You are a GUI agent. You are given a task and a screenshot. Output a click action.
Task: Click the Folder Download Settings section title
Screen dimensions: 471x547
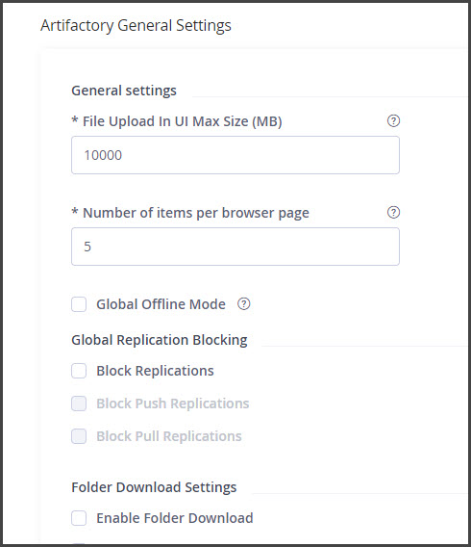point(154,487)
